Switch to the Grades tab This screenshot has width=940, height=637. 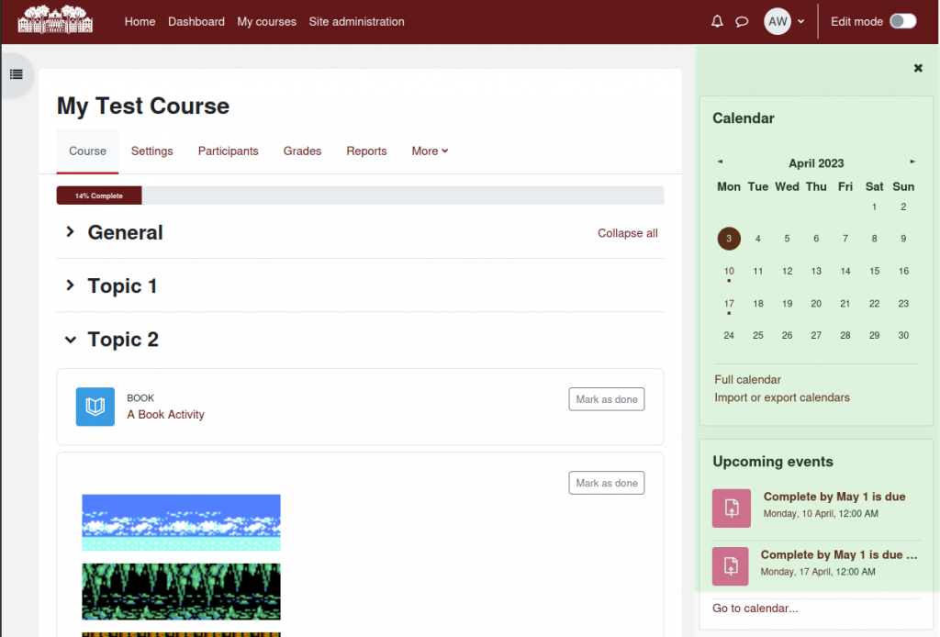coord(302,151)
